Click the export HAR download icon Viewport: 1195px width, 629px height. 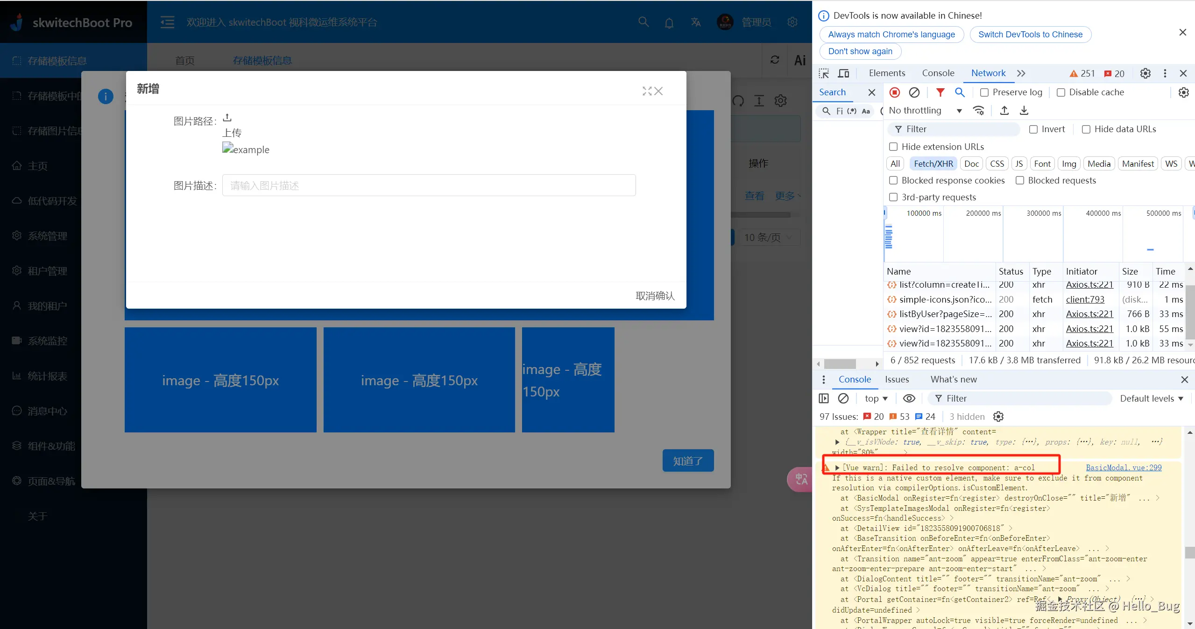[1024, 111]
